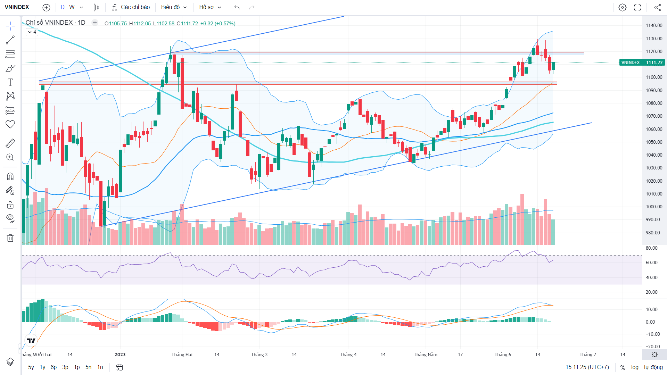Toggle magnet snapping mode

click(10, 176)
